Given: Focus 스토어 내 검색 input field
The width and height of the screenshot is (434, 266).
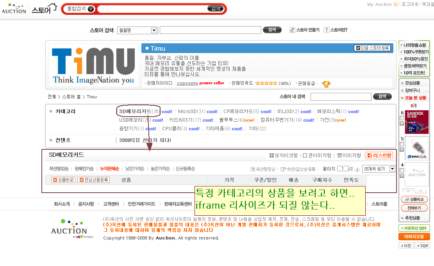Looking at the screenshot, I should click(x=341, y=97).
